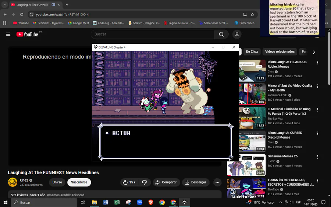
Task: Open the YouTube hamburger guide menu
Action: tap(8, 34)
